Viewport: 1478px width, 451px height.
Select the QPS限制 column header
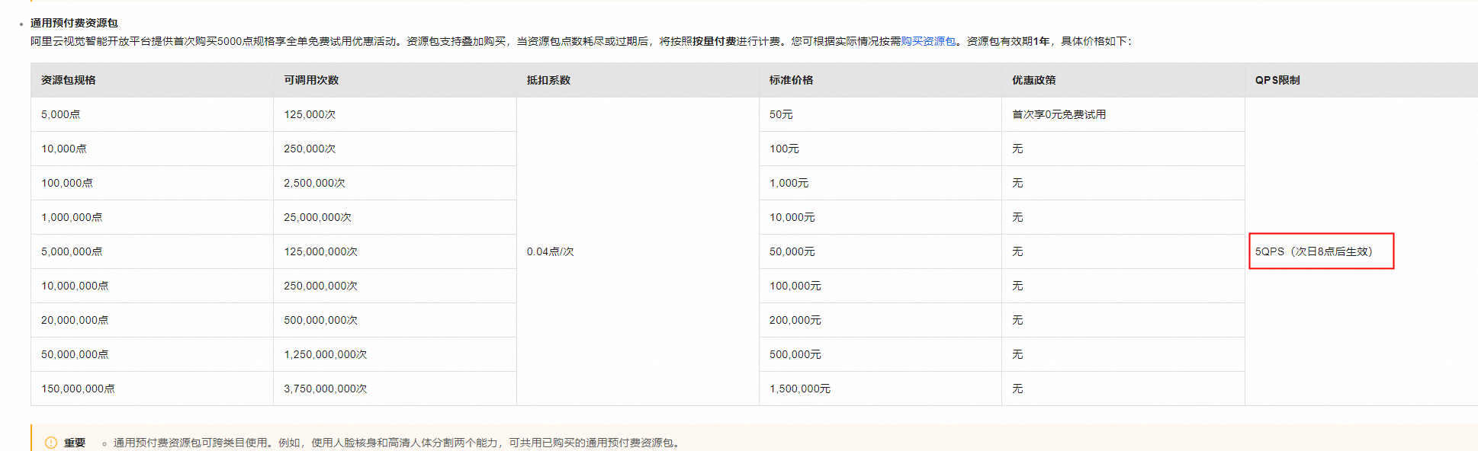tap(1361, 80)
